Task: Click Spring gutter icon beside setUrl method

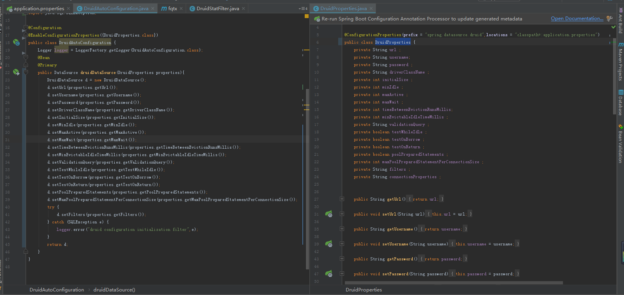Action: point(328,214)
